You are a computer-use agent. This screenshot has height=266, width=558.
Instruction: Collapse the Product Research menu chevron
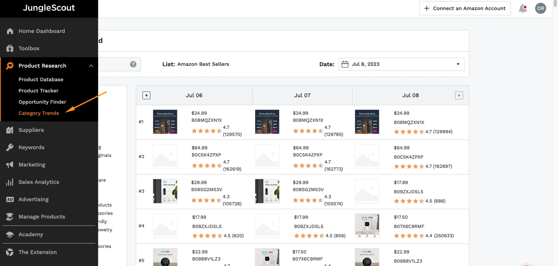pyautogui.click(x=91, y=66)
